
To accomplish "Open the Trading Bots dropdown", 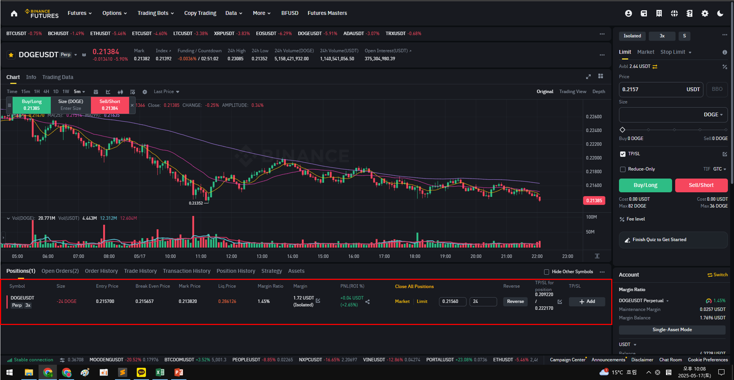I will click(x=156, y=13).
